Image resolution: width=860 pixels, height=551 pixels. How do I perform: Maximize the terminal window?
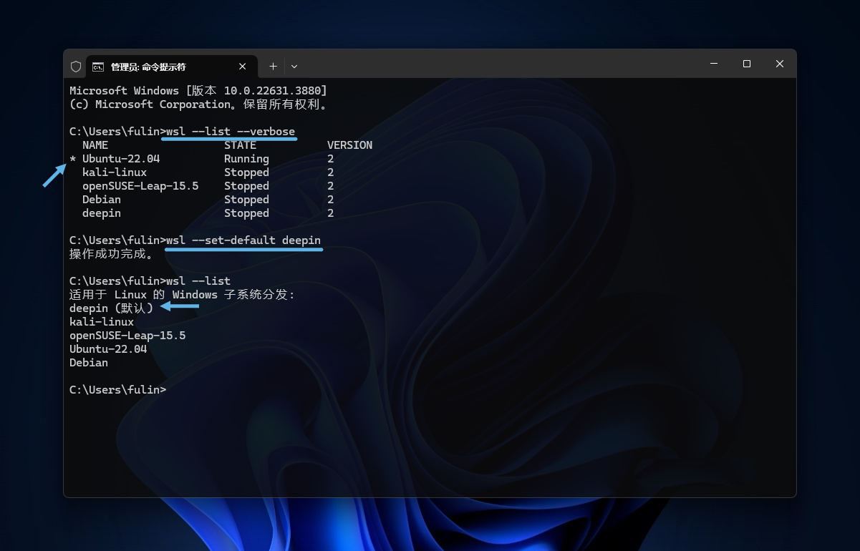tap(746, 64)
